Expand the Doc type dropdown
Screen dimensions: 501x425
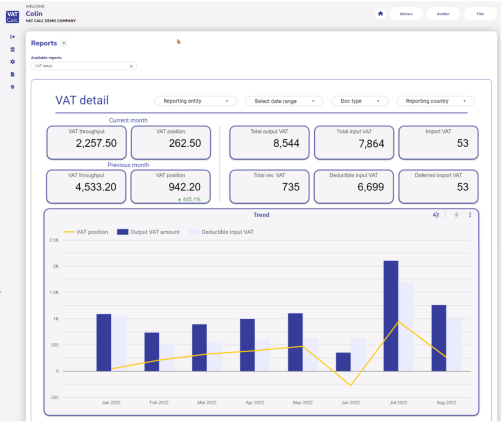coord(360,101)
